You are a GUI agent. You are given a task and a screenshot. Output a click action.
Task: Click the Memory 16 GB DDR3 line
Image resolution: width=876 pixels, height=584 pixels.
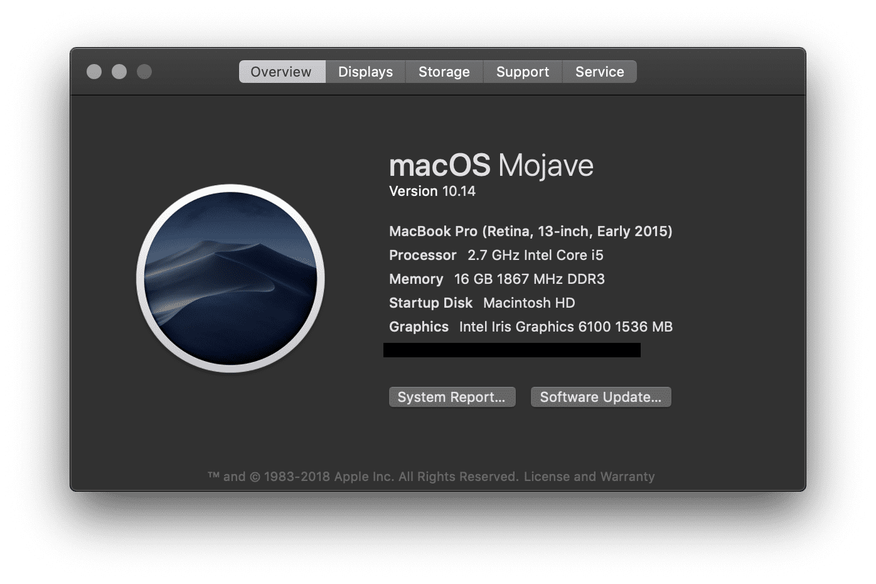496,279
